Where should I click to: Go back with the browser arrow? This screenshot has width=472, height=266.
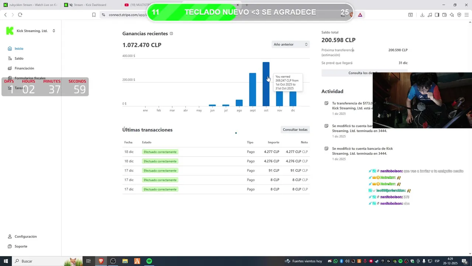click(x=6, y=15)
